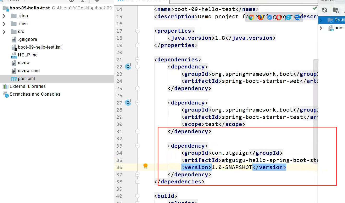Expand the boot- module in Maven panel
Viewport: 345px width, 203px height.
tap(321, 28)
